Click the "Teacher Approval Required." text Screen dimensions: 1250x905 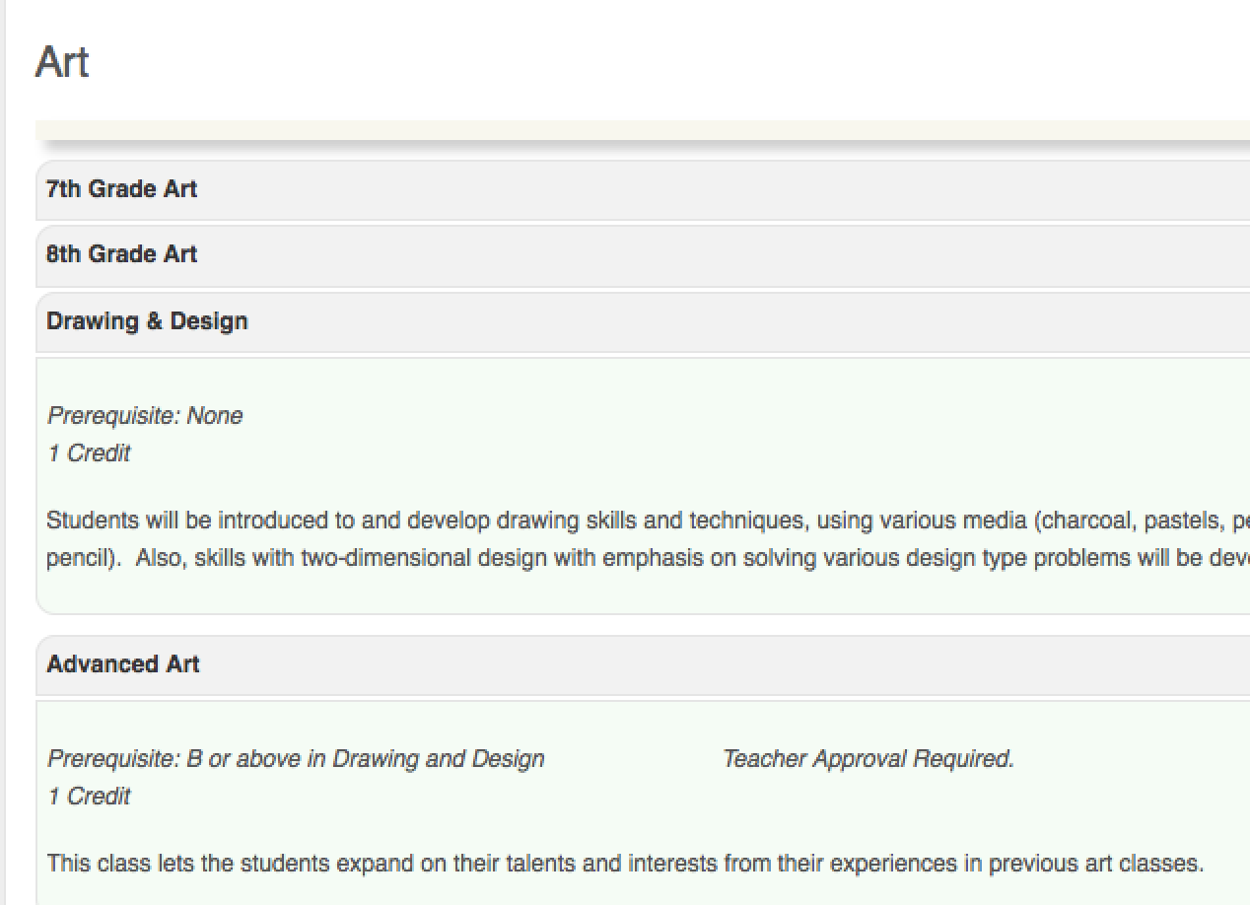[868, 759]
